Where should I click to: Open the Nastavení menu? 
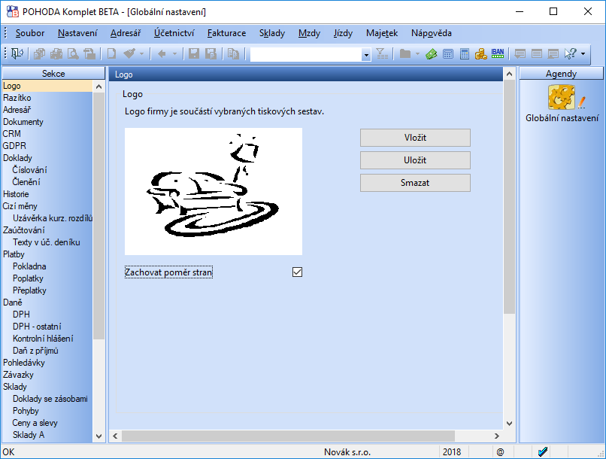(x=77, y=33)
